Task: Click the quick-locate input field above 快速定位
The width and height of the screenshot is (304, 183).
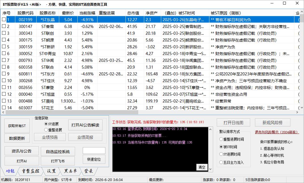Action: tap(94, 151)
